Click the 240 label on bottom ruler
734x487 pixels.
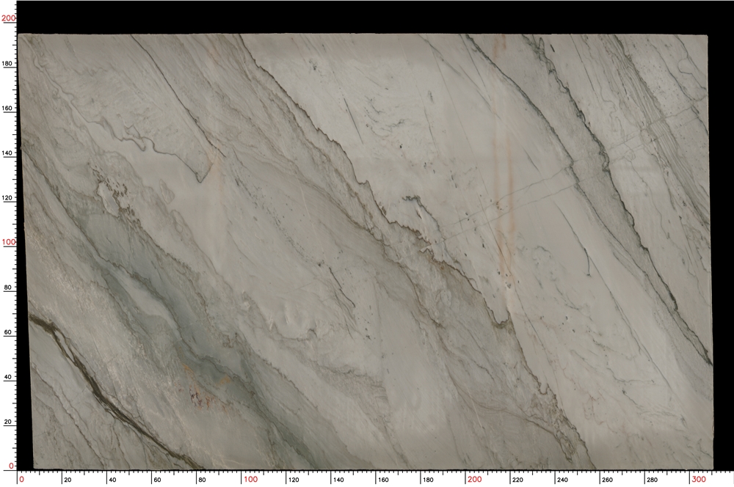click(x=562, y=481)
